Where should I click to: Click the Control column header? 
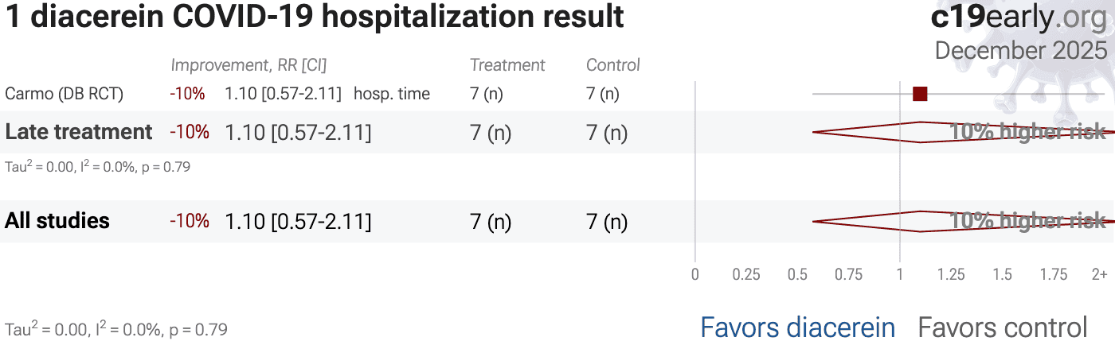pos(612,65)
